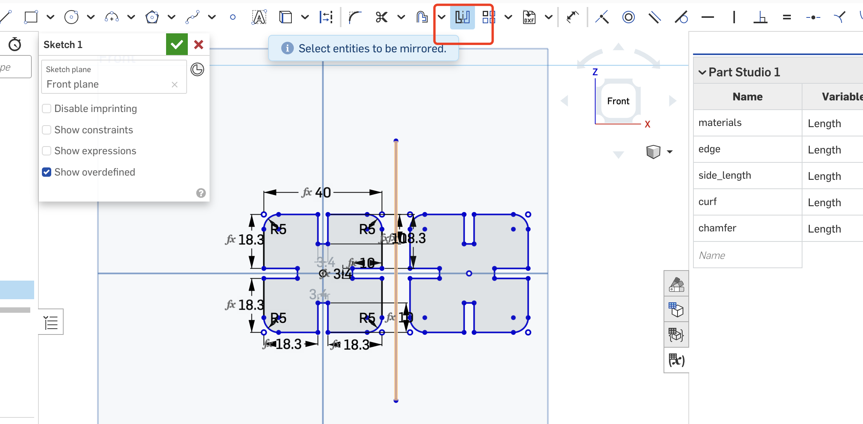Viewport: 863px width, 424px height.
Task: Select the materials variable row
Action: click(778, 123)
